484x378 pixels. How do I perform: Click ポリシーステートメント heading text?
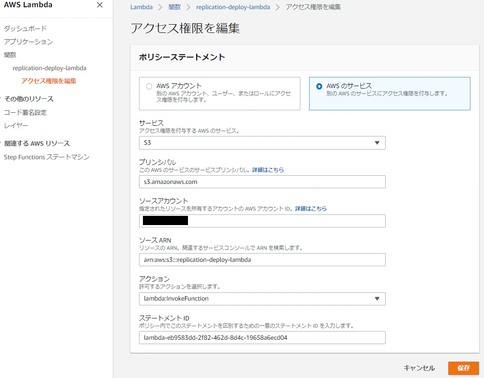click(182, 57)
